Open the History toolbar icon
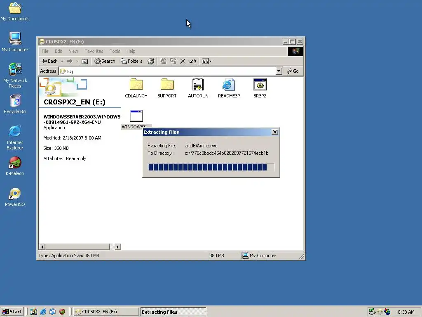 (151, 61)
